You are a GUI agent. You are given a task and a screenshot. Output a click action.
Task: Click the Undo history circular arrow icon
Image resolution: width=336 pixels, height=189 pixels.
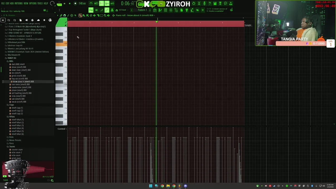tap(194, 3)
